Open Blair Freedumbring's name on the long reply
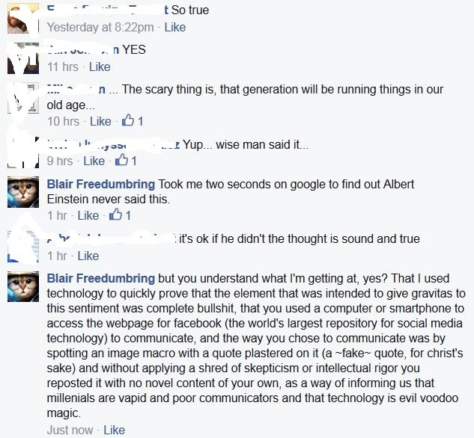Screen dimensions: 474x438 click(x=100, y=278)
